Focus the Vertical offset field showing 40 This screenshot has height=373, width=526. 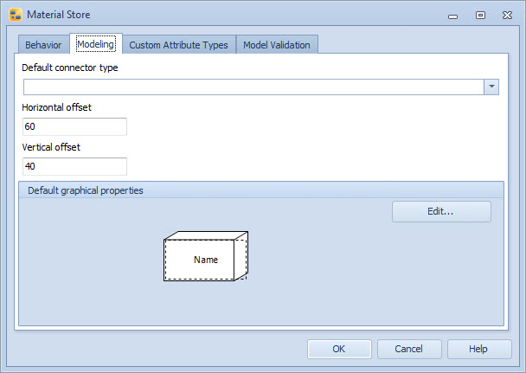click(x=74, y=166)
